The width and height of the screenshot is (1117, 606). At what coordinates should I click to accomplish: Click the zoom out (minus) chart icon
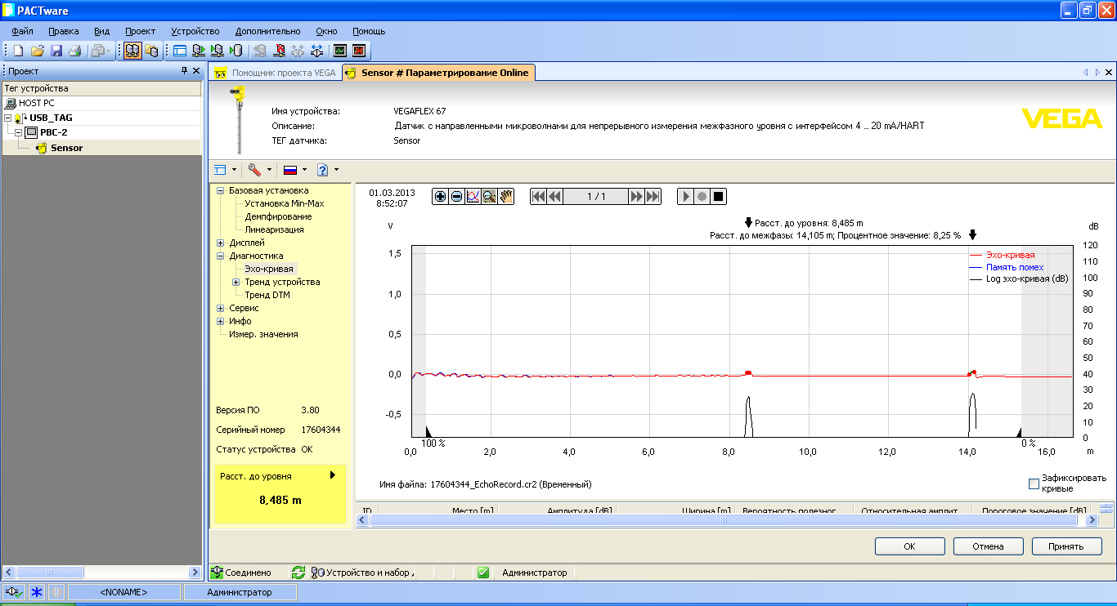click(456, 196)
